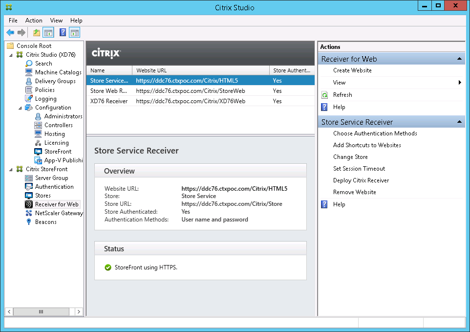The width and height of the screenshot is (470, 332).
Task: Collapse the Citrix Studio (XD76) tree node
Action: (x=11, y=55)
